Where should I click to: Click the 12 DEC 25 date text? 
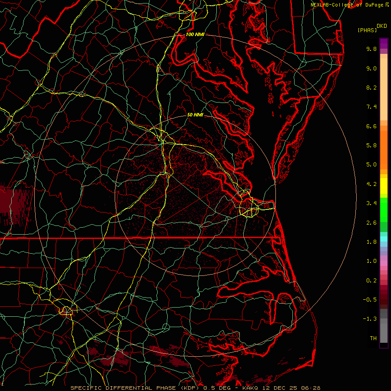(281, 388)
